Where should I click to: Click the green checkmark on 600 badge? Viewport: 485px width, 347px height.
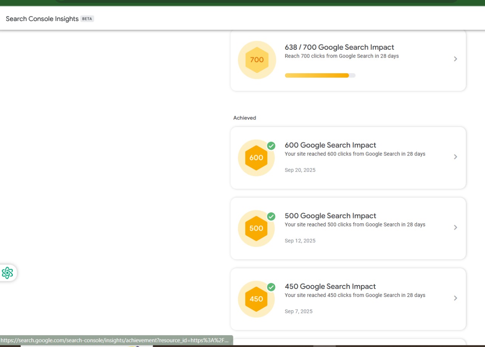click(x=271, y=146)
